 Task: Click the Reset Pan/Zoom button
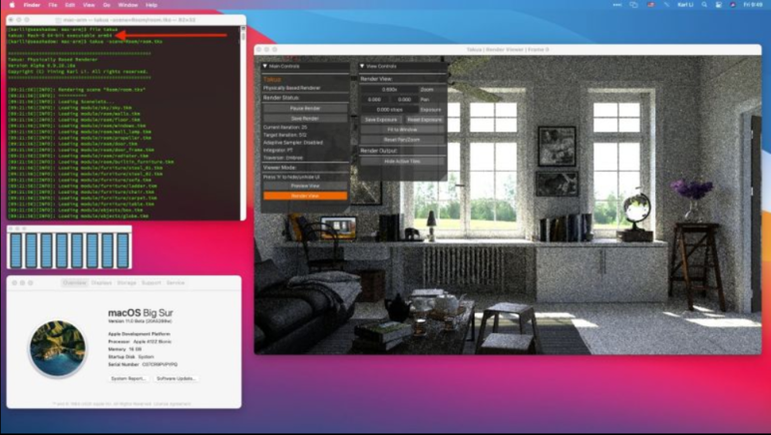coord(402,140)
